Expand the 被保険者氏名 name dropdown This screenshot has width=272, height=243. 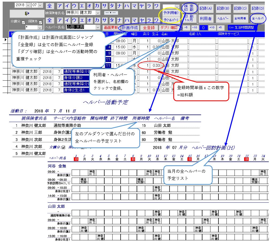tap(98, 13)
